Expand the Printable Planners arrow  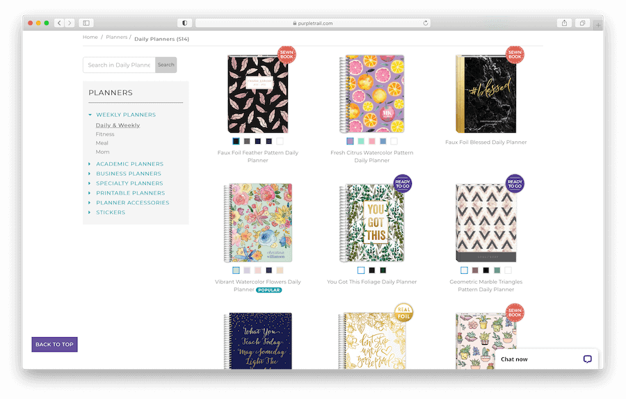pos(90,193)
